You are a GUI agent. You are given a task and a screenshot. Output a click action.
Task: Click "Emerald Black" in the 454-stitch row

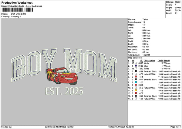pos(150,71)
